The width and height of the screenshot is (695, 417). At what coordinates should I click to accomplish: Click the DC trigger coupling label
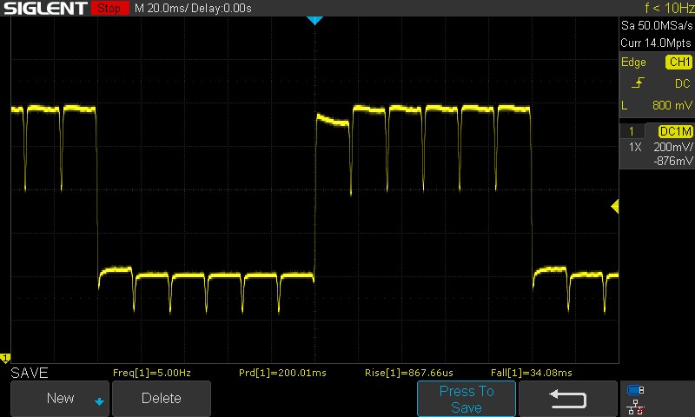point(682,83)
